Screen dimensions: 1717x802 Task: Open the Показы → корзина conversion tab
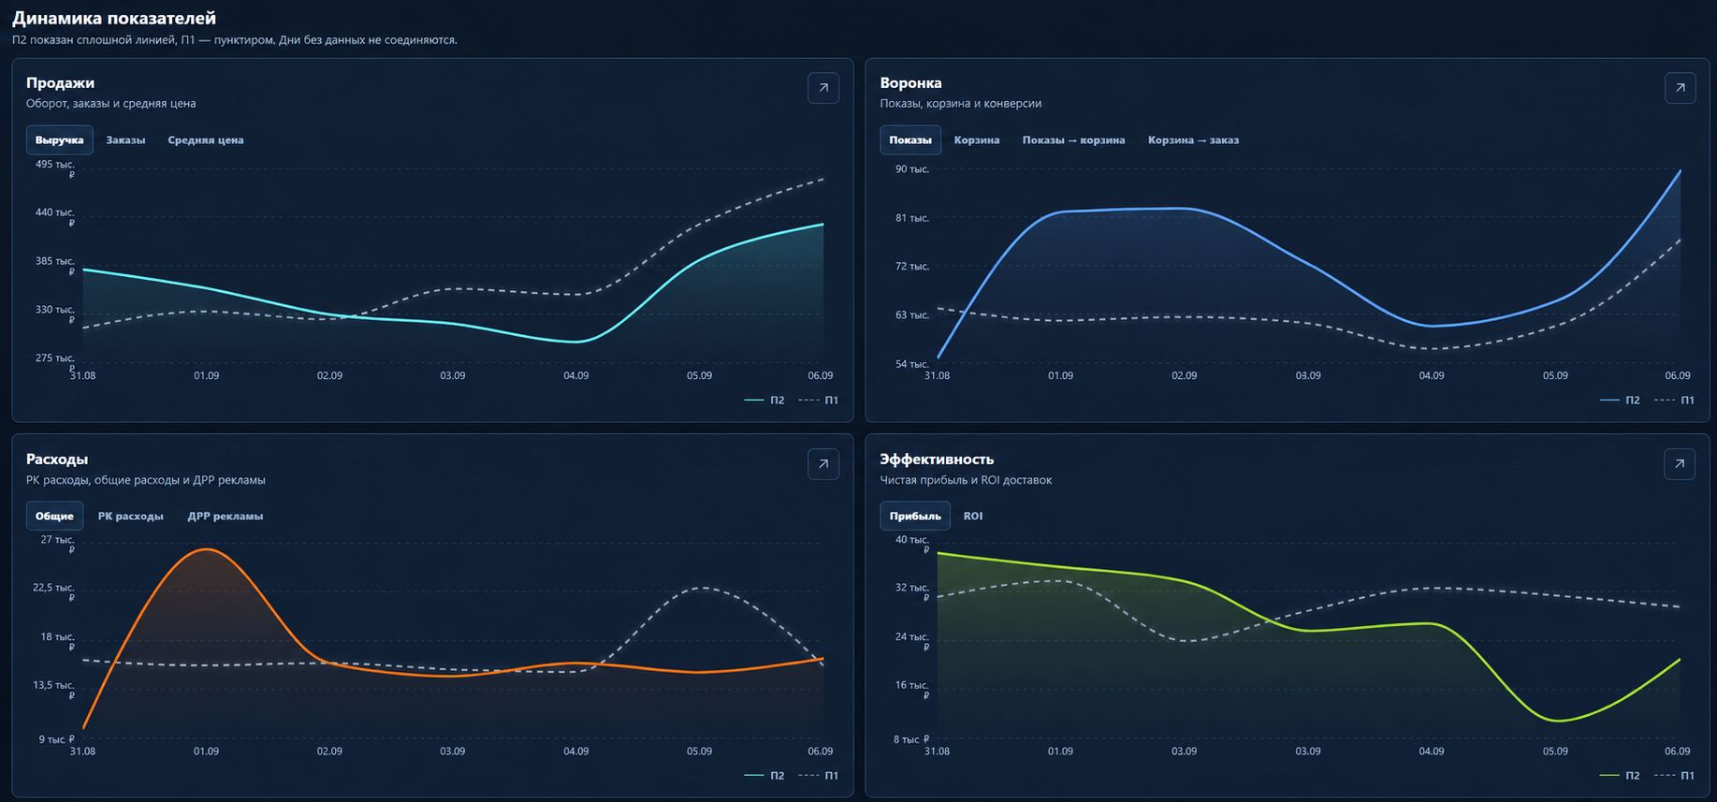click(x=1073, y=139)
